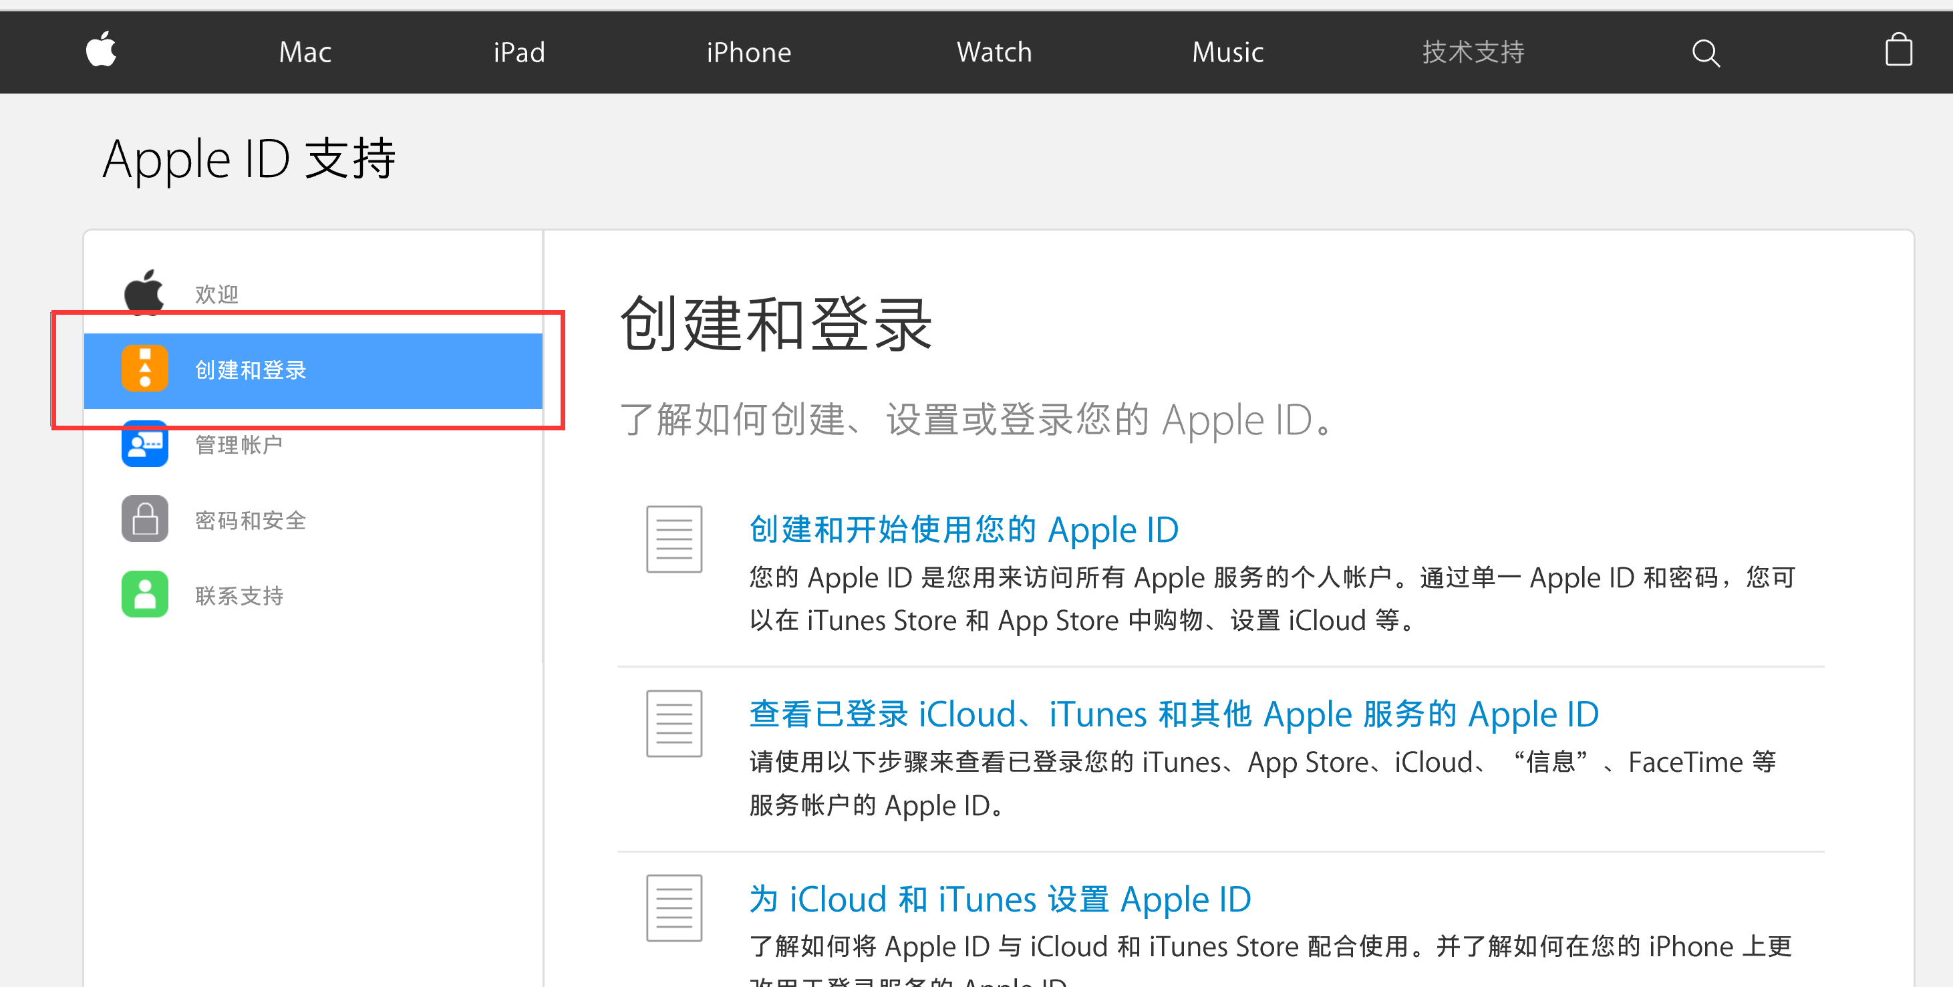This screenshot has width=1953, height=987.
Task: Open the iPhone menu item
Action: (x=749, y=52)
